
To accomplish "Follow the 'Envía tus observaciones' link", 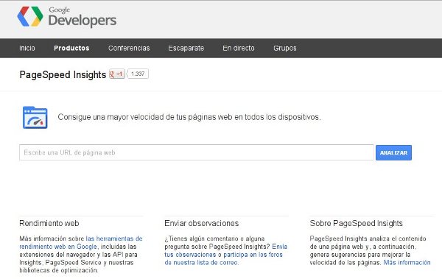I will [226, 250].
